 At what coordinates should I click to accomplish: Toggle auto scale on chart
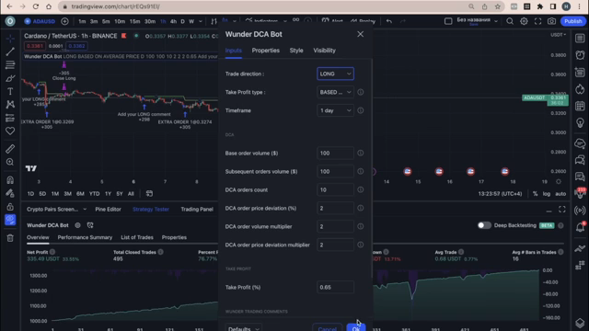pyautogui.click(x=560, y=194)
